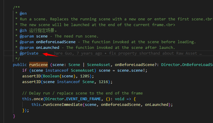Click the @en tag in the comment

23,13
